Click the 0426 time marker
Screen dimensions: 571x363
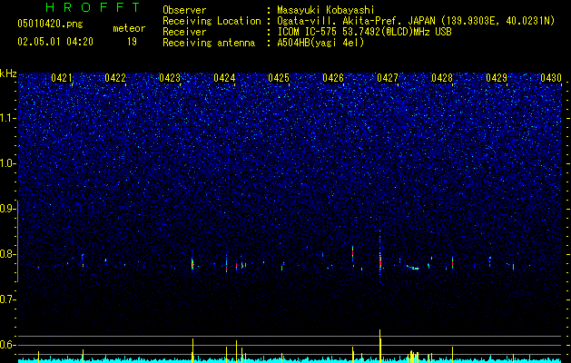click(x=333, y=77)
